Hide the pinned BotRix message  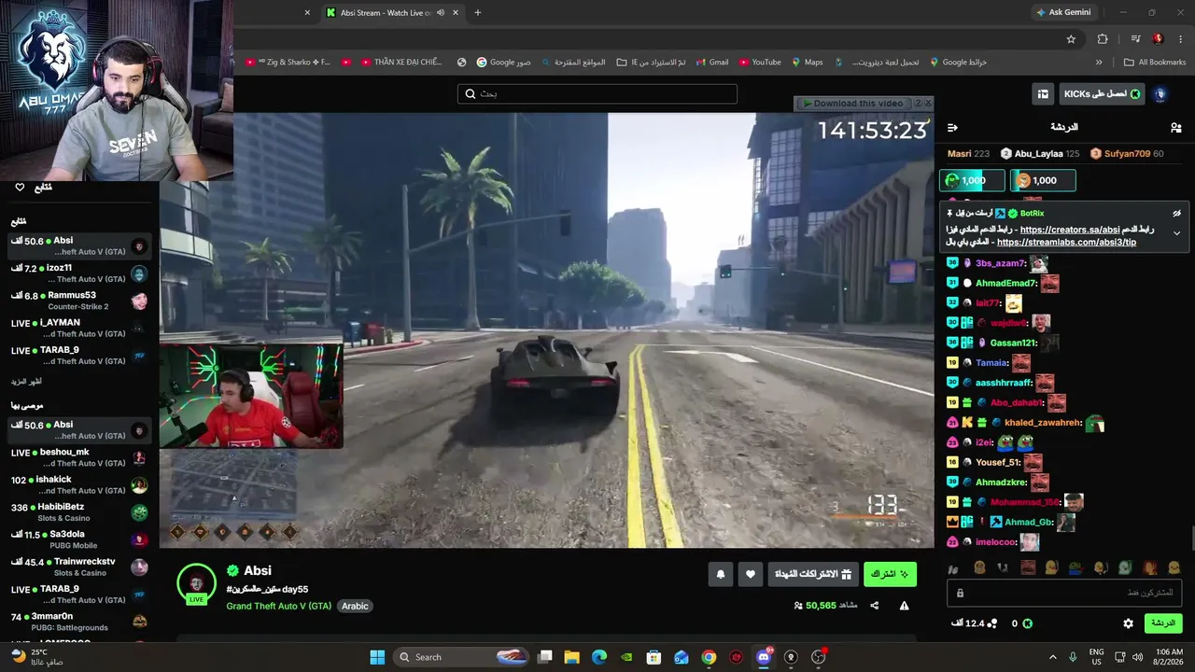pyautogui.click(x=1177, y=214)
